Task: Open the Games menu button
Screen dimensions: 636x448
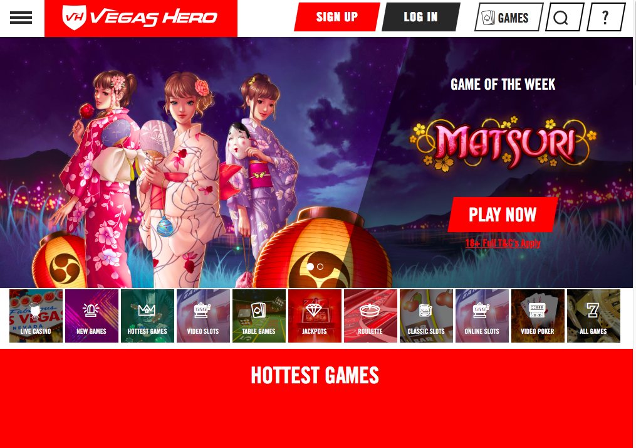Action: [509, 17]
